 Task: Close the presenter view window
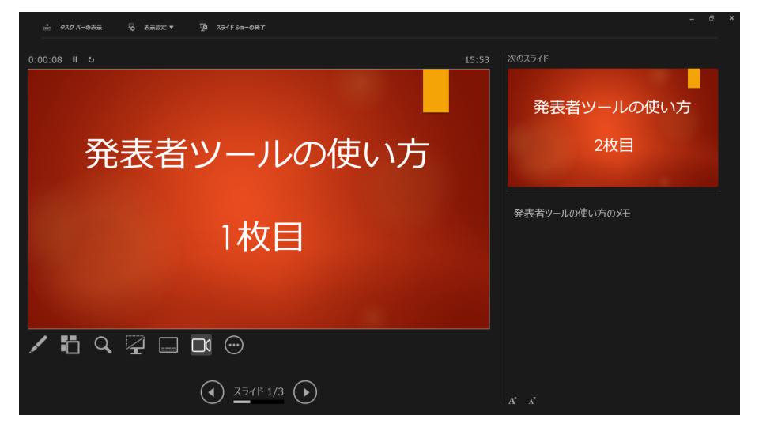(731, 18)
